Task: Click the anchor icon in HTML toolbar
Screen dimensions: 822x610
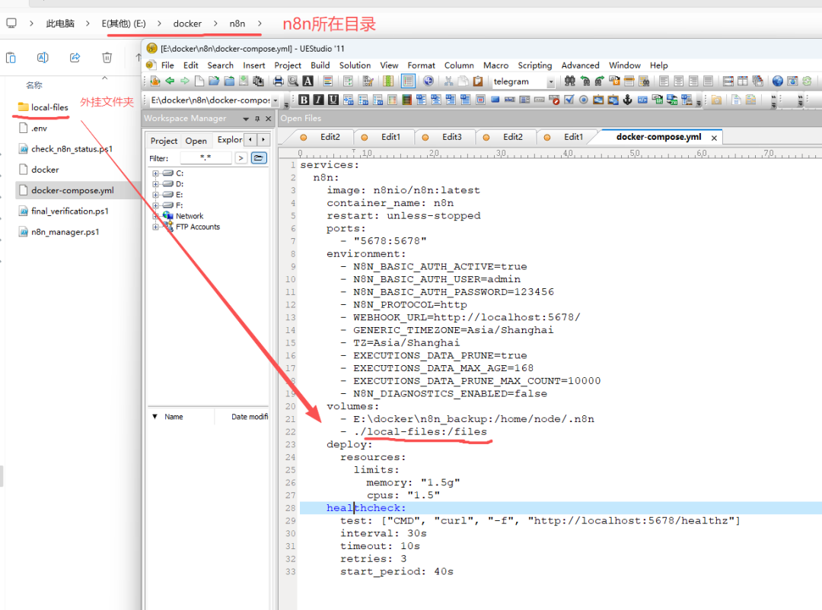Action: (x=628, y=100)
